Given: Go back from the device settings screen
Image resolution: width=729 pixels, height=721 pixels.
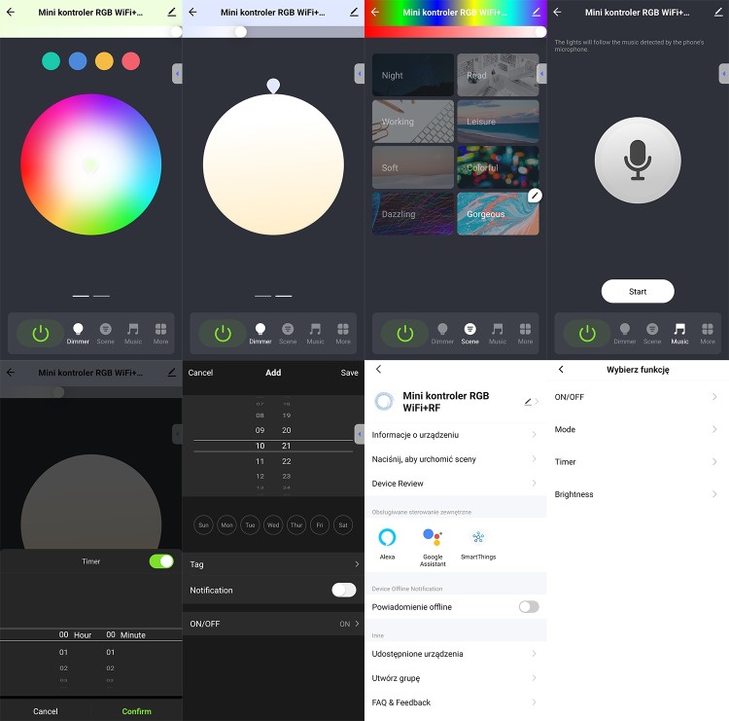Looking at the screenshot, I should (x=378, y=369).
